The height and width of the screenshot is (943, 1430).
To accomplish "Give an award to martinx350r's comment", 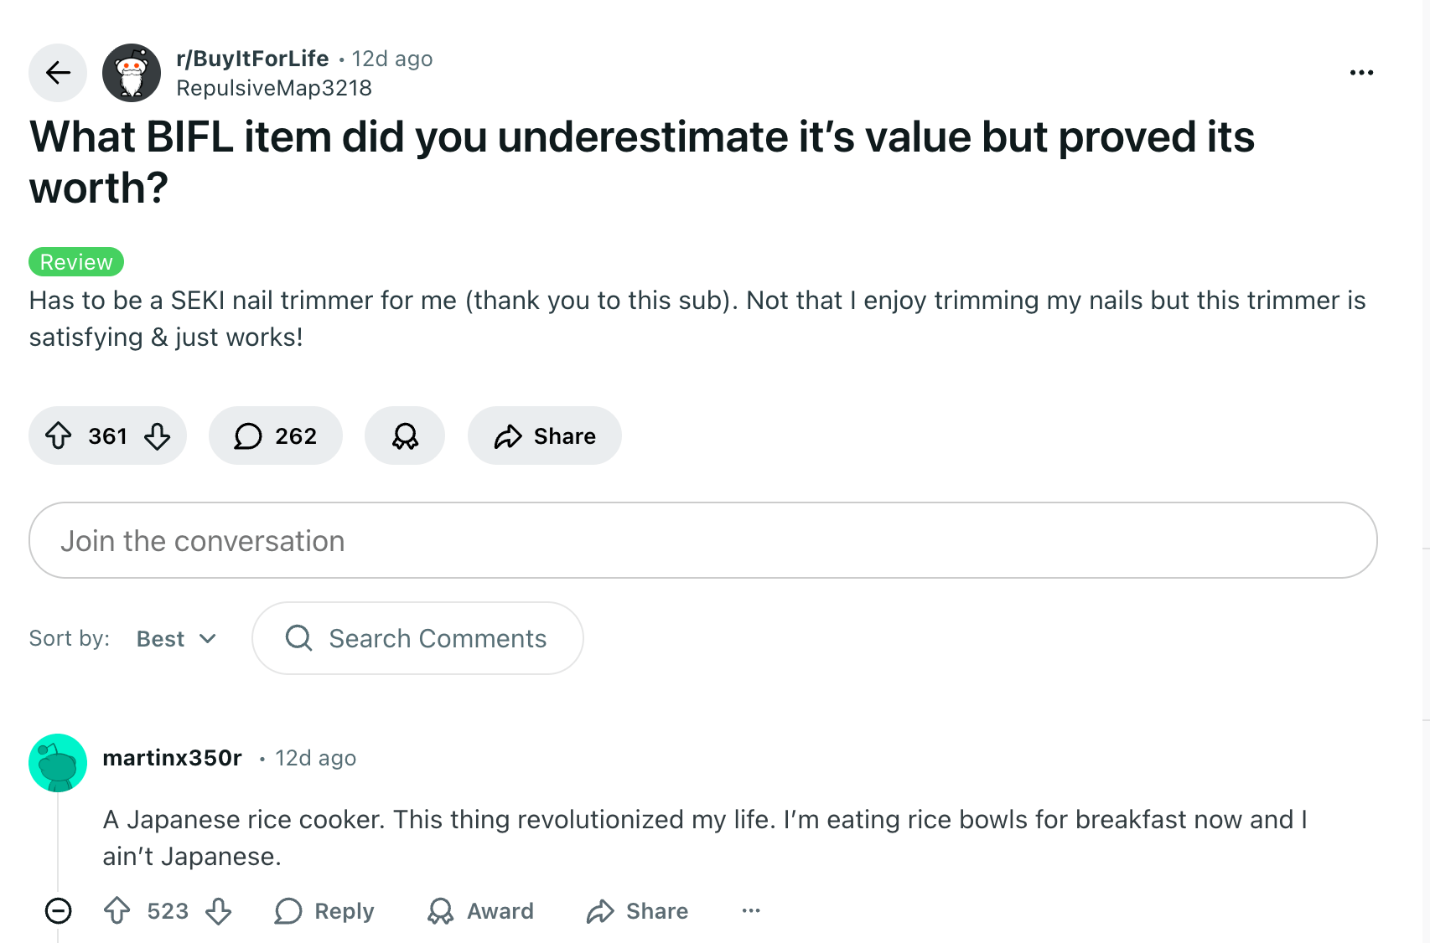I will pos(480,911).
